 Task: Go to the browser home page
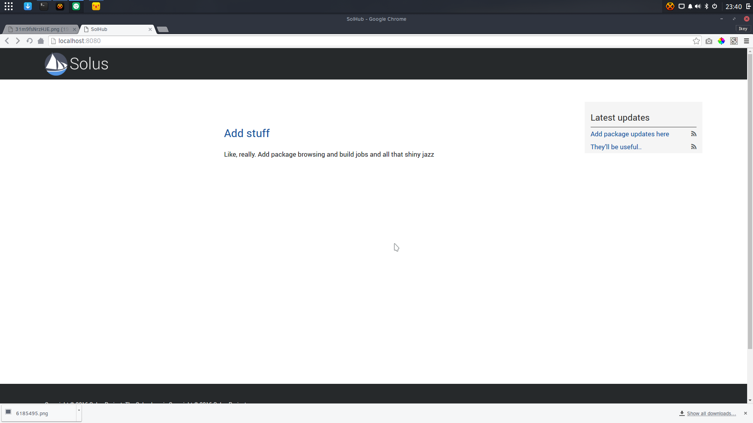(x=41, y=41)
